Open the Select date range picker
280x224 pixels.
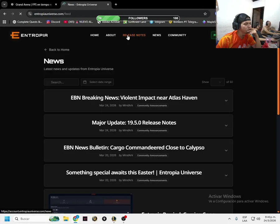(x=97, y=82)
